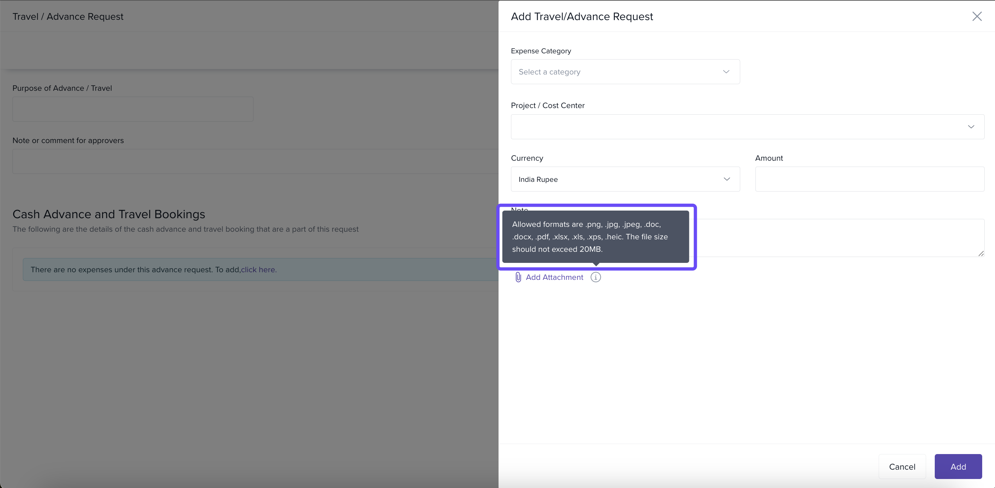The image size is (995, 488).
Task: Open the Select a category dropdown
Action: pos(618,72)
